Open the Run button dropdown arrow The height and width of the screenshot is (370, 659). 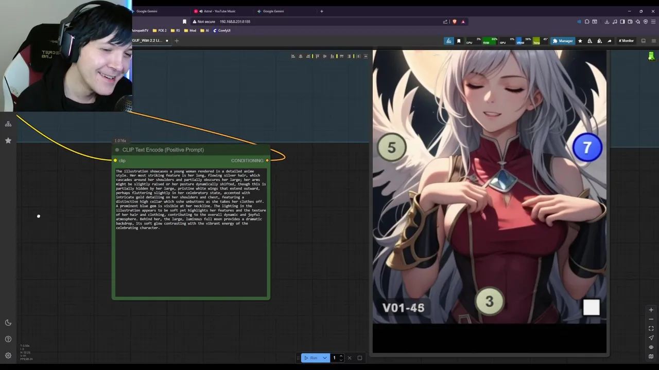click(x=325, y=358)
